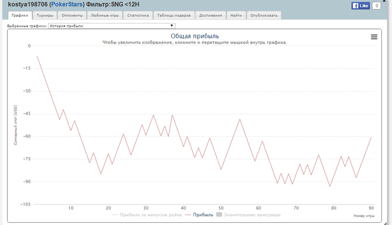Screen dimensions: 392x225
Task: Click the profit line's final point at game 90
Action: click(x=371, y=137)
